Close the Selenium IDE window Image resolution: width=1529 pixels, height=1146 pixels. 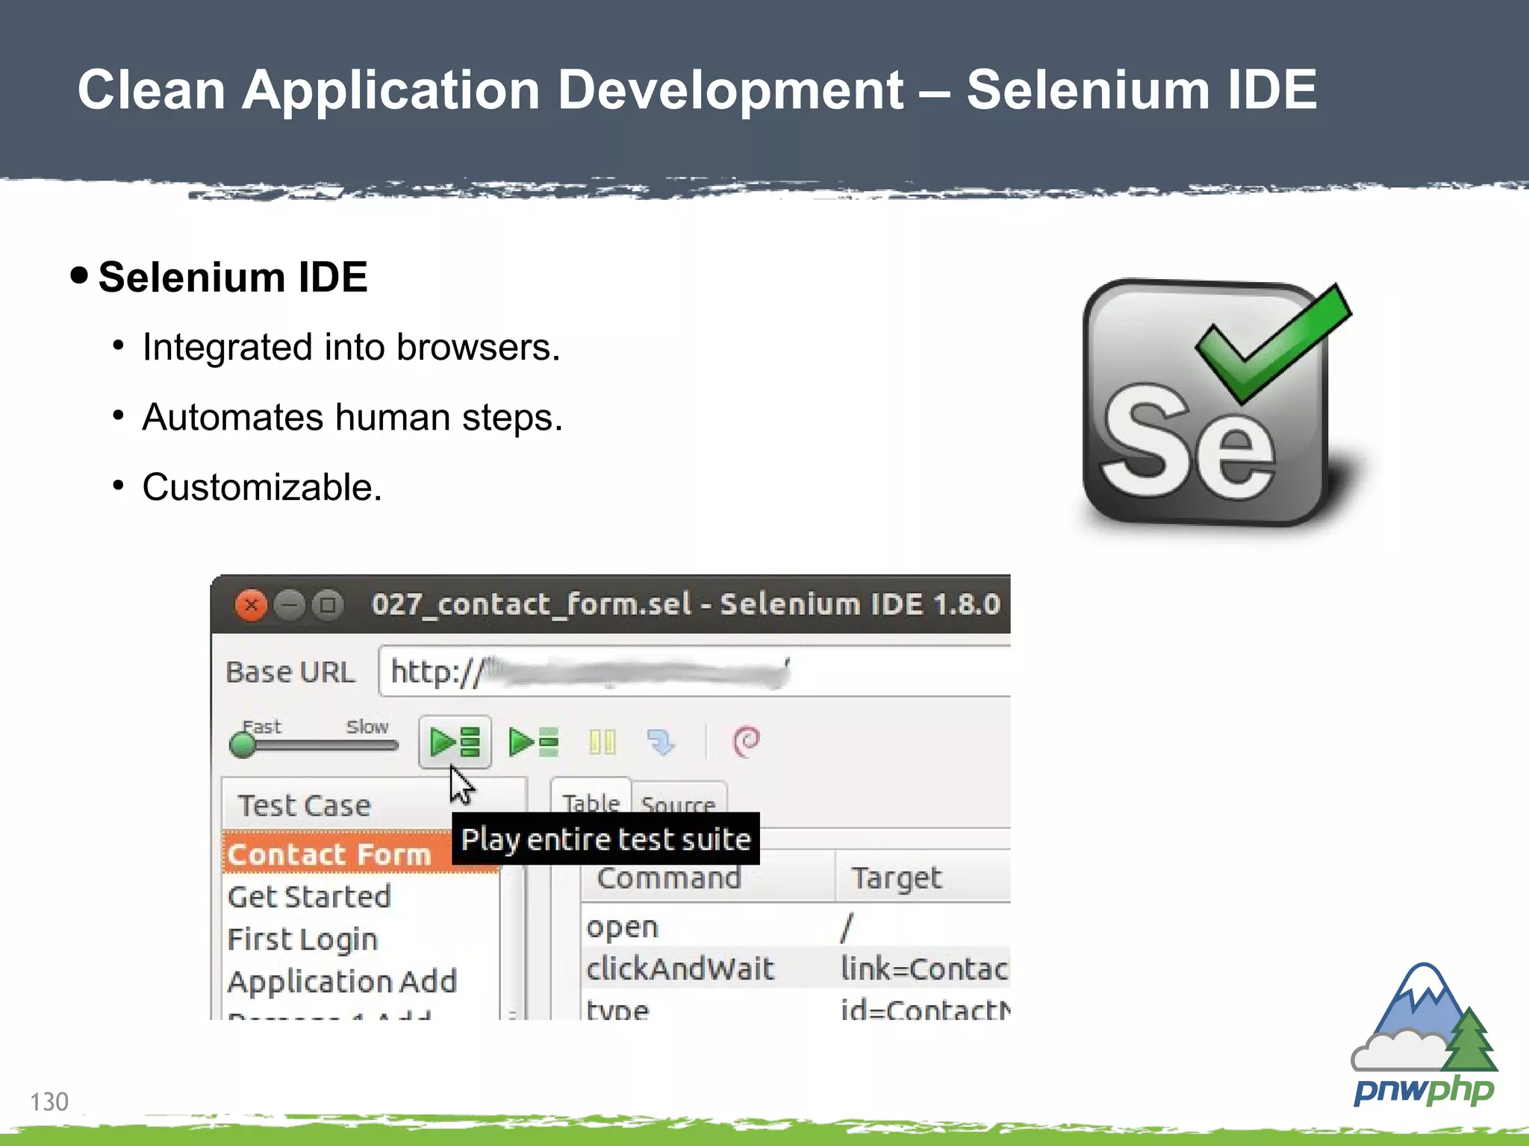click(252, 605)
